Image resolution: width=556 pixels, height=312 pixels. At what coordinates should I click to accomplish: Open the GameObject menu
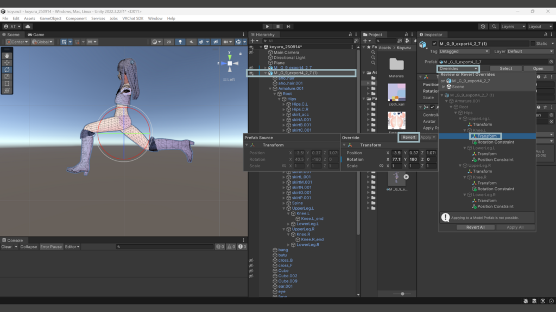[50, 18]
